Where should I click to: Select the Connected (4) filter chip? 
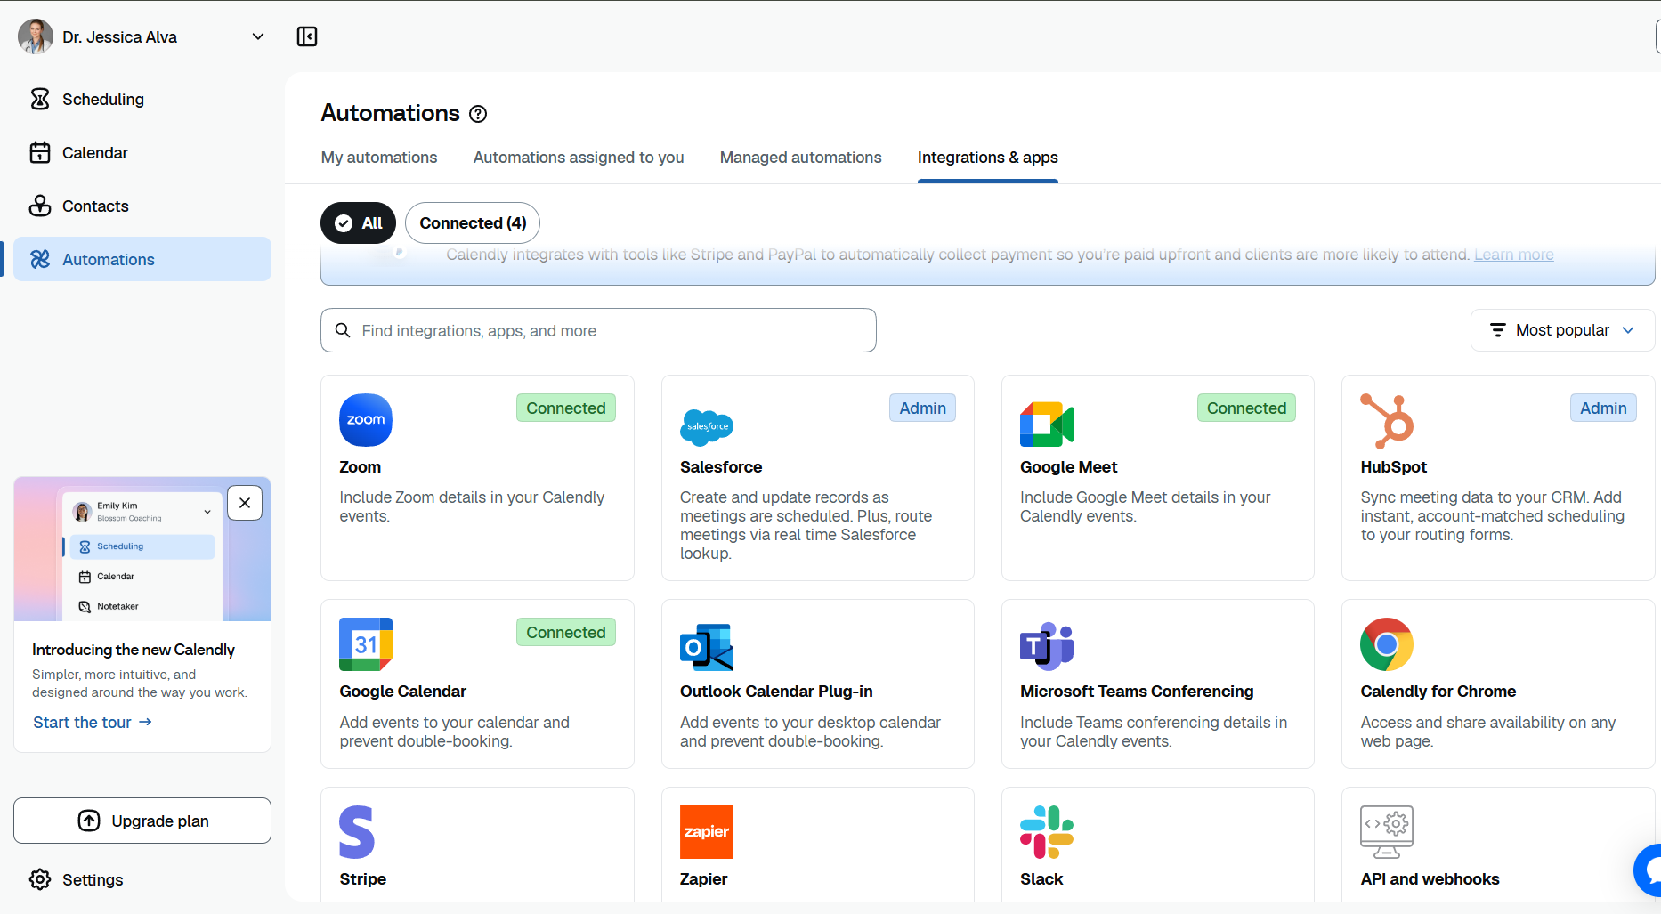[x=473, y=223]
